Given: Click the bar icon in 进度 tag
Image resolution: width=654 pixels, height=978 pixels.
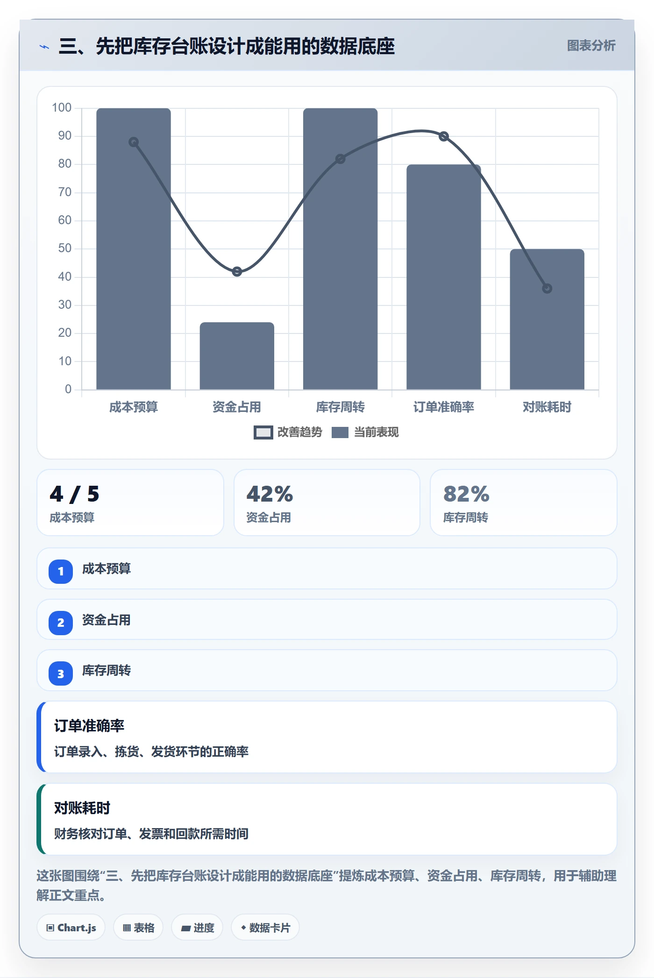Looking at the screenshot, I should [x=186, y=928].
